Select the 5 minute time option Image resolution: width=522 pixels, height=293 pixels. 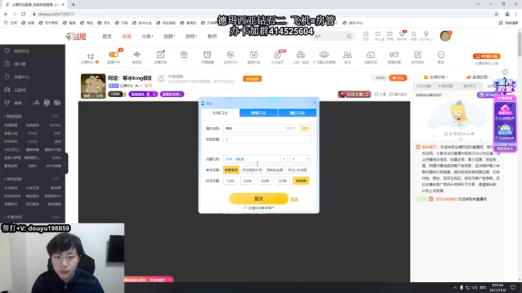(x=282, y=181)
